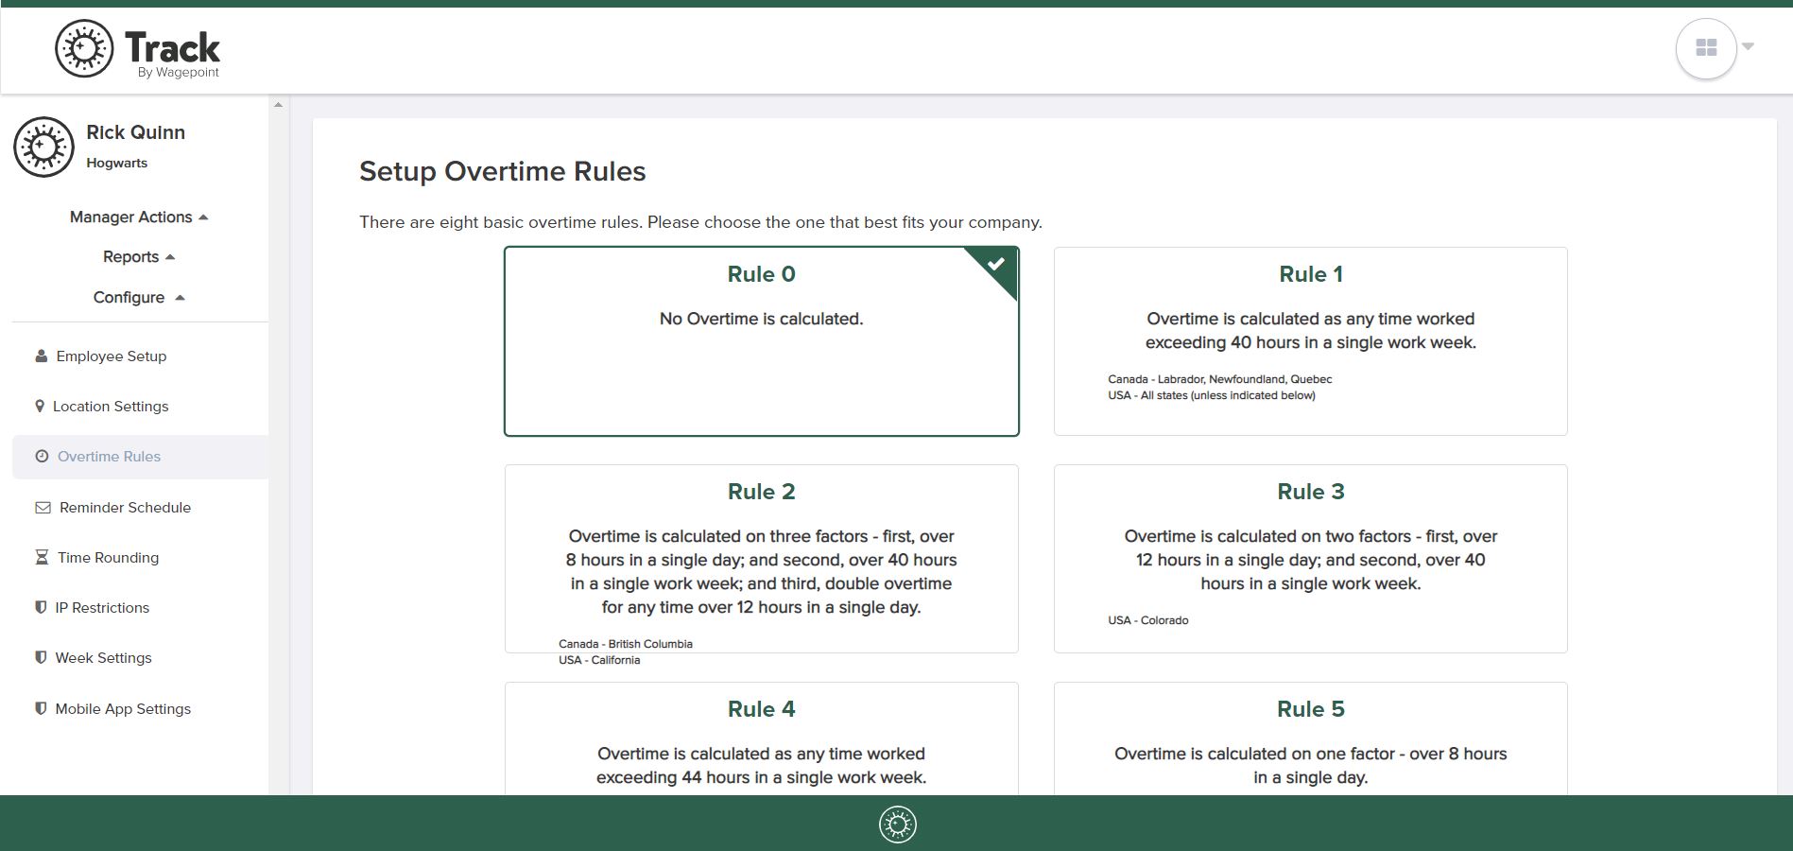Select the Rule 0 no overtime card
This screenshot has width=1793, height=851.
[762, 341]
